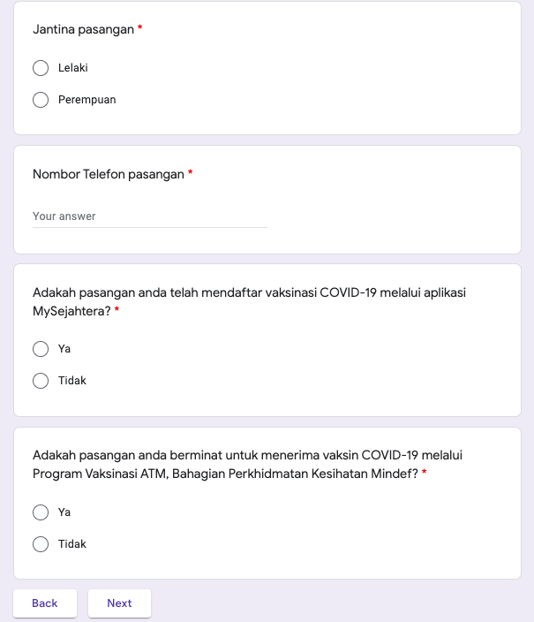Image resolution: width=534 pixels, height=622 pixels.
Task: Pick Ya radio for Program Vaksinasi ATM question
Action: point(41,512)
